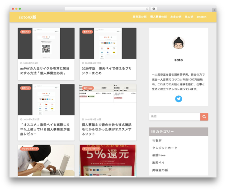This screenshot has width=226, height=191.
Task: Click the round extension icon beside the address bar
Action: pyautogui.click(x=154, y=9)
